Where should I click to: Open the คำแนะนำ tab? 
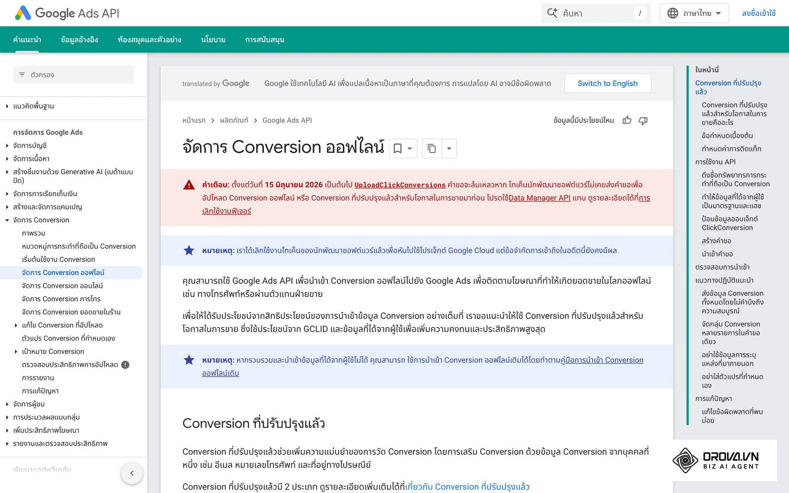(27, 39)
